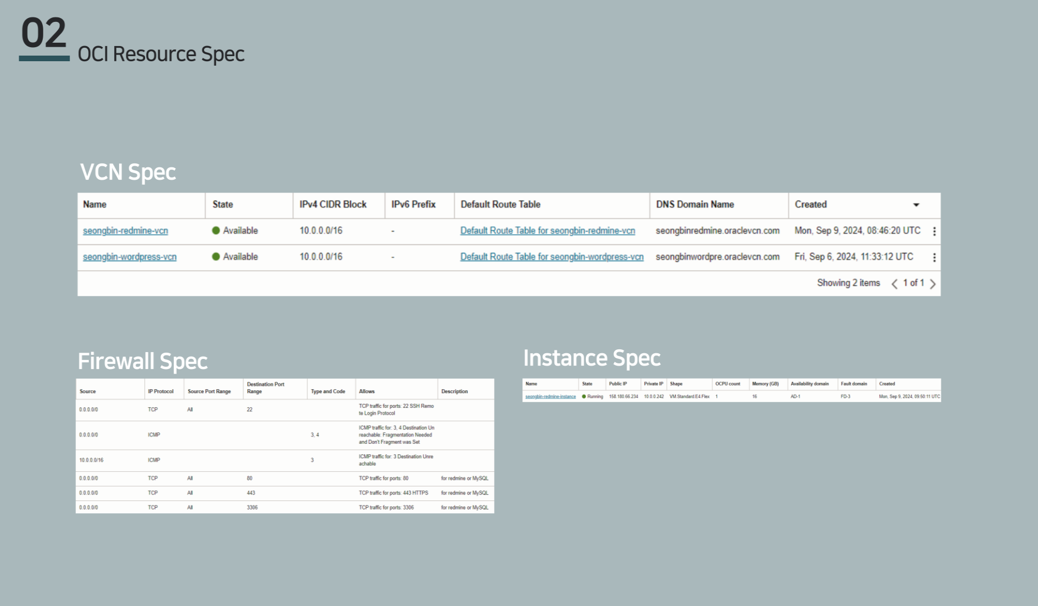
Task: Open Default Route Table for seongbin-redmine-vcn
Action: [547, 231]
